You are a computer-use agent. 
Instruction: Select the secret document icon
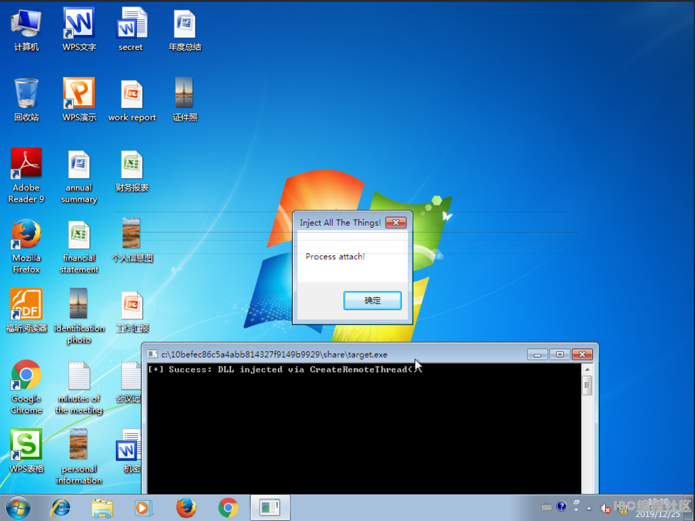[131, 30]
